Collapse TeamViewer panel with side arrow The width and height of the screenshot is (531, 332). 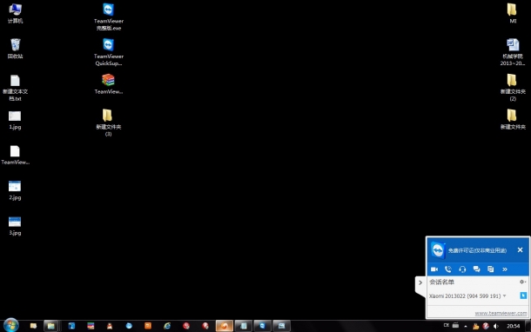(420, 282)
